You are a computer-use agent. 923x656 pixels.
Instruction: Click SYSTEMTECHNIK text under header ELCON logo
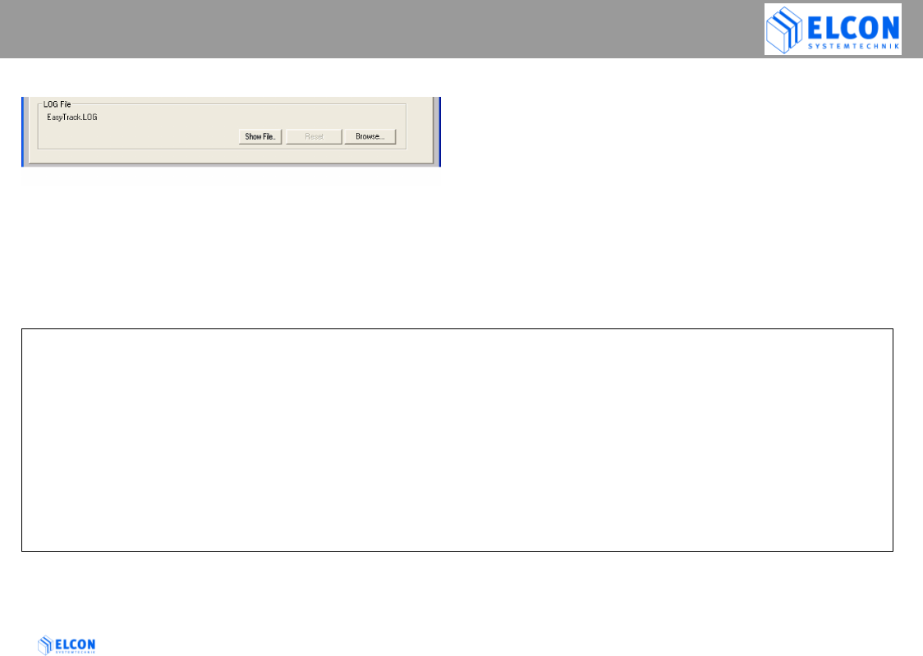[x=853, y=46]
